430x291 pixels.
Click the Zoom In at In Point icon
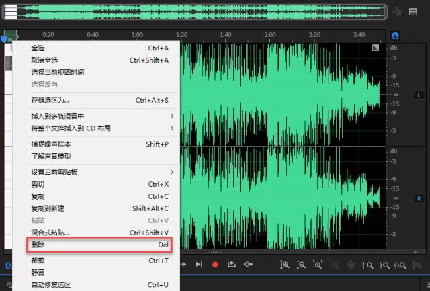[x=368, y=265]
